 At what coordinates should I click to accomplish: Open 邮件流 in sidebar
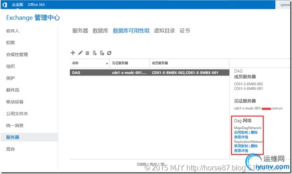point(13,90)
